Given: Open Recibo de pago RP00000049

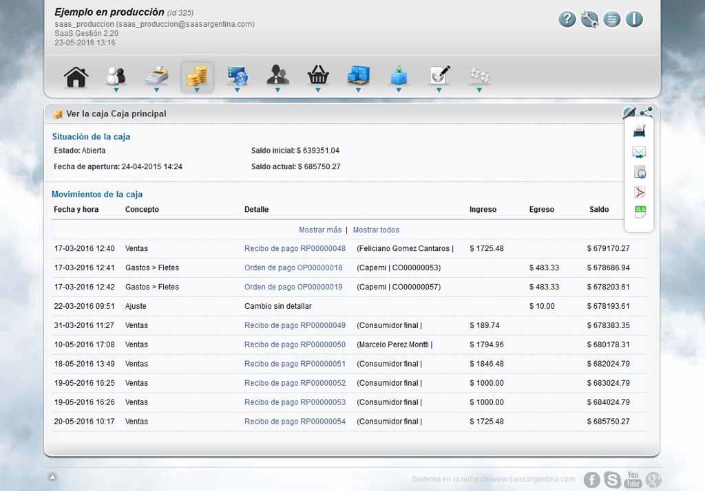Looking at the screenshot, I should pos(295,325).
